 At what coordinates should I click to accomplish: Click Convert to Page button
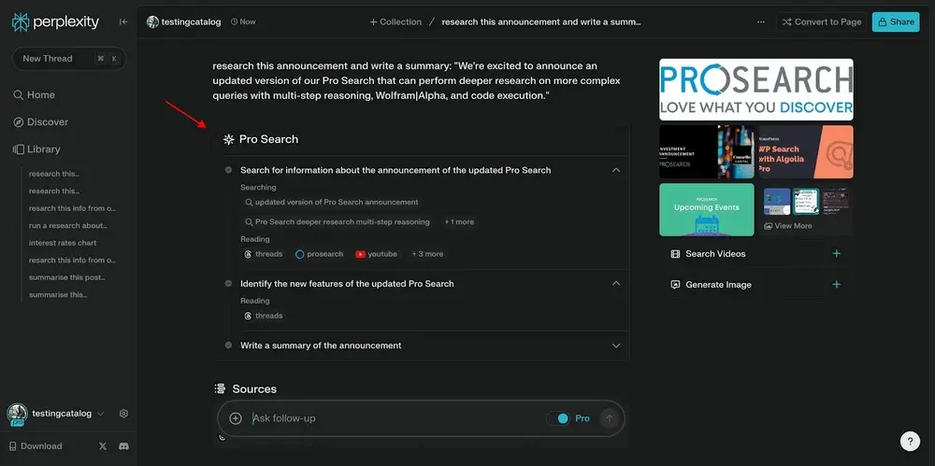[x=821, y=21]
